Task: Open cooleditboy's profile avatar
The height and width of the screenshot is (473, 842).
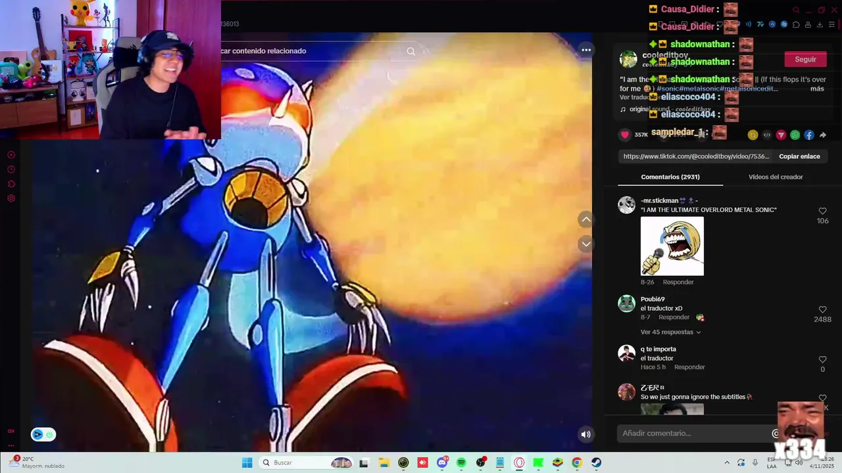Action: coord(628,59)
